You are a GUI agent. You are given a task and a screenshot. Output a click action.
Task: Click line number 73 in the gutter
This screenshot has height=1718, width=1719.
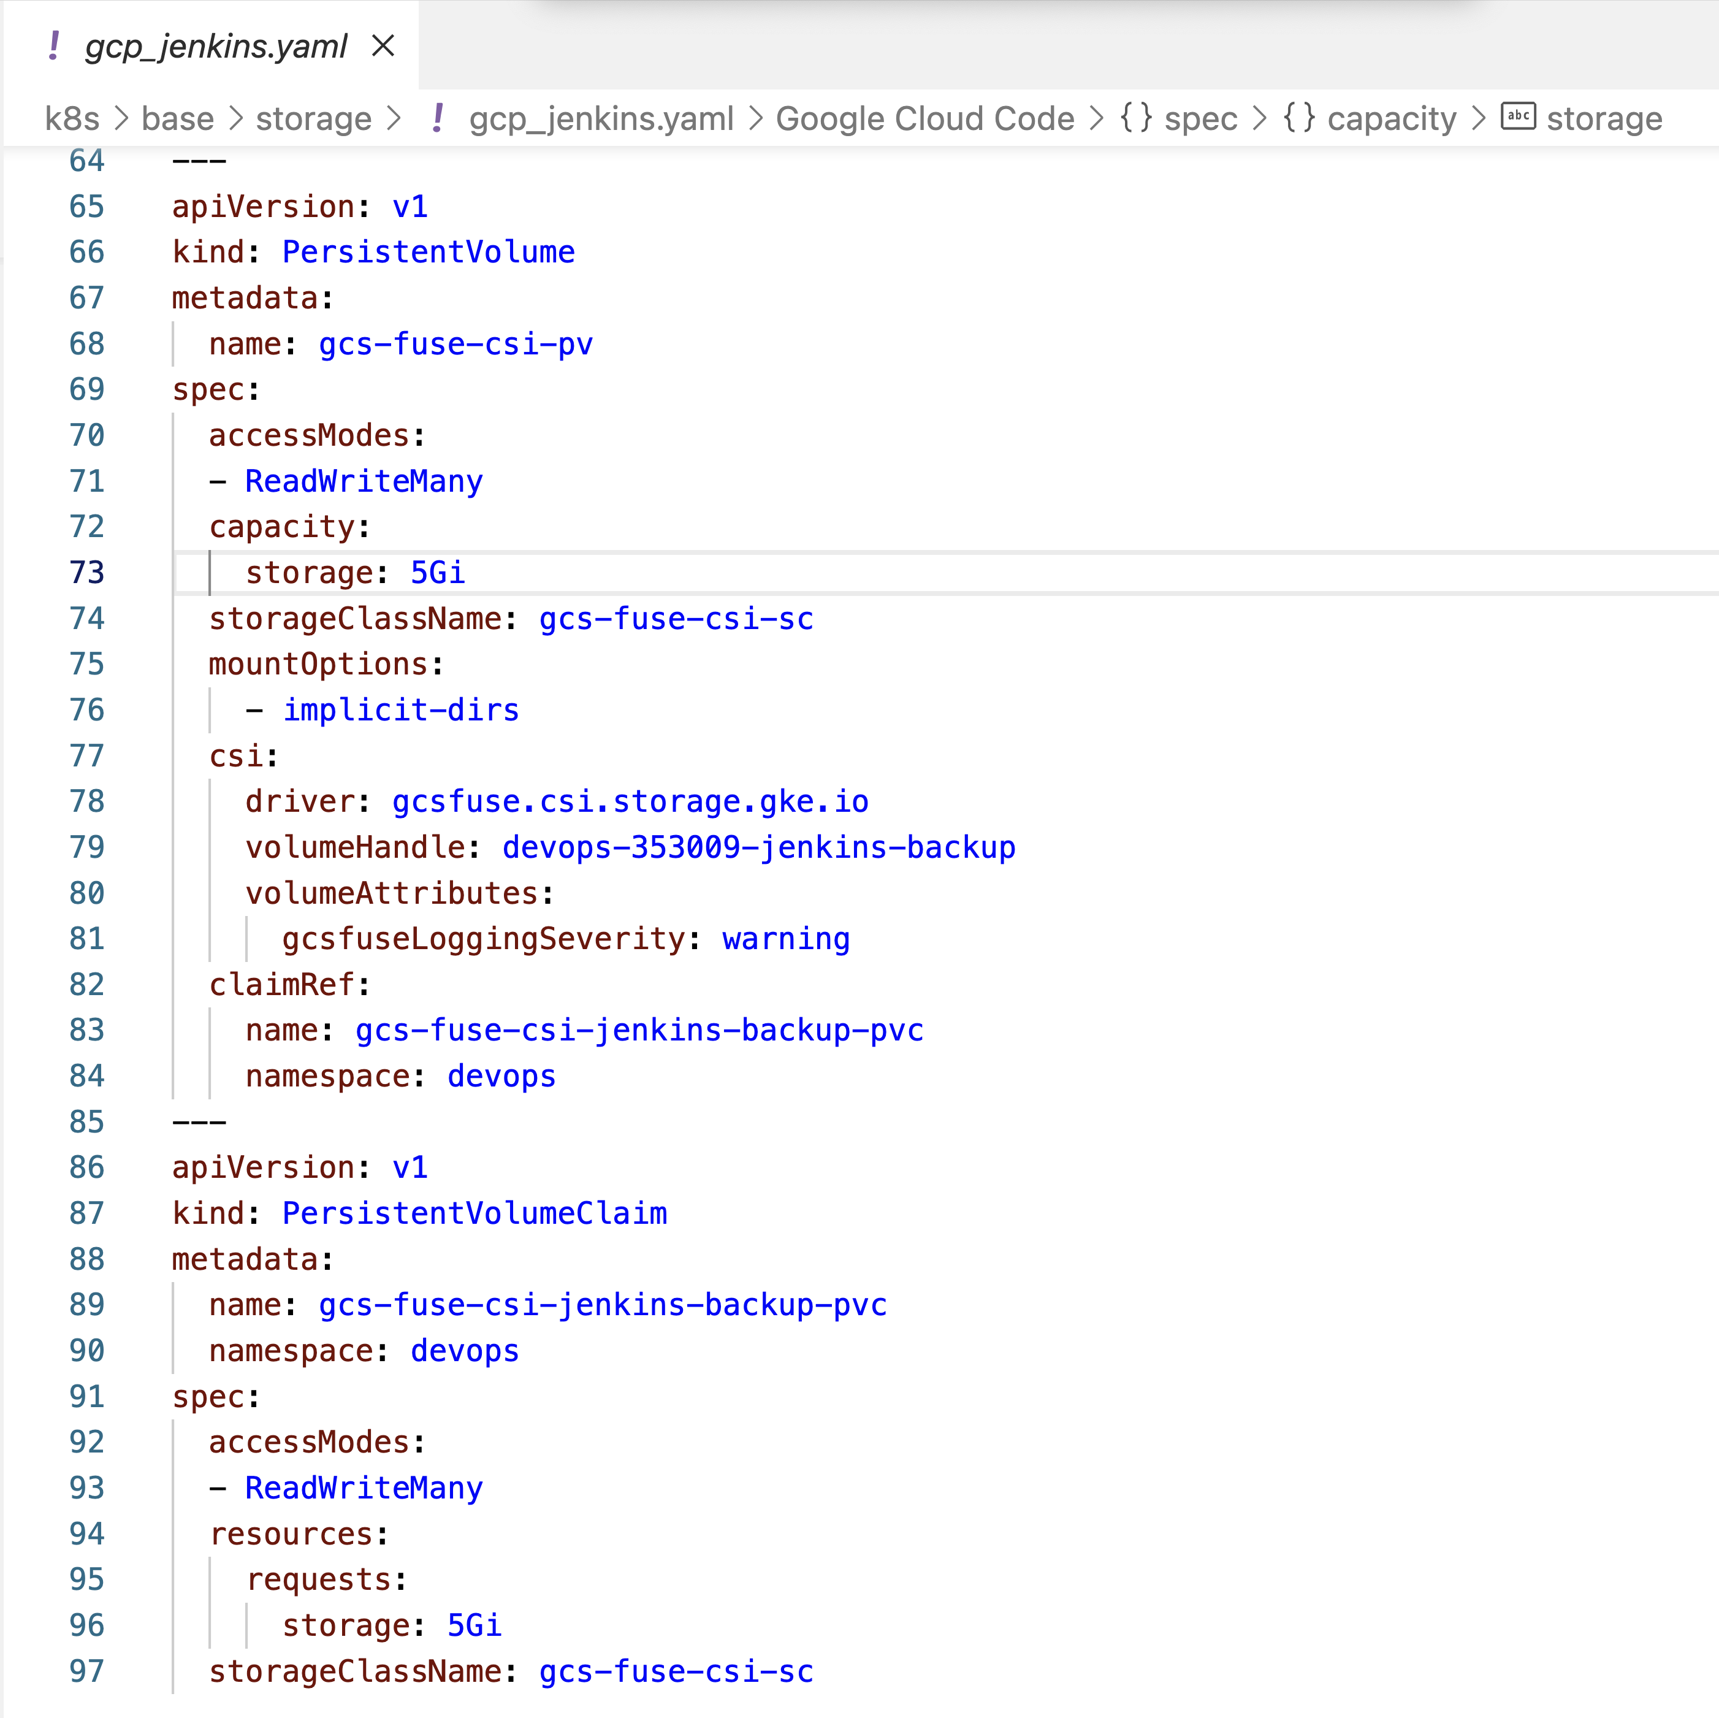pos(86,572)
